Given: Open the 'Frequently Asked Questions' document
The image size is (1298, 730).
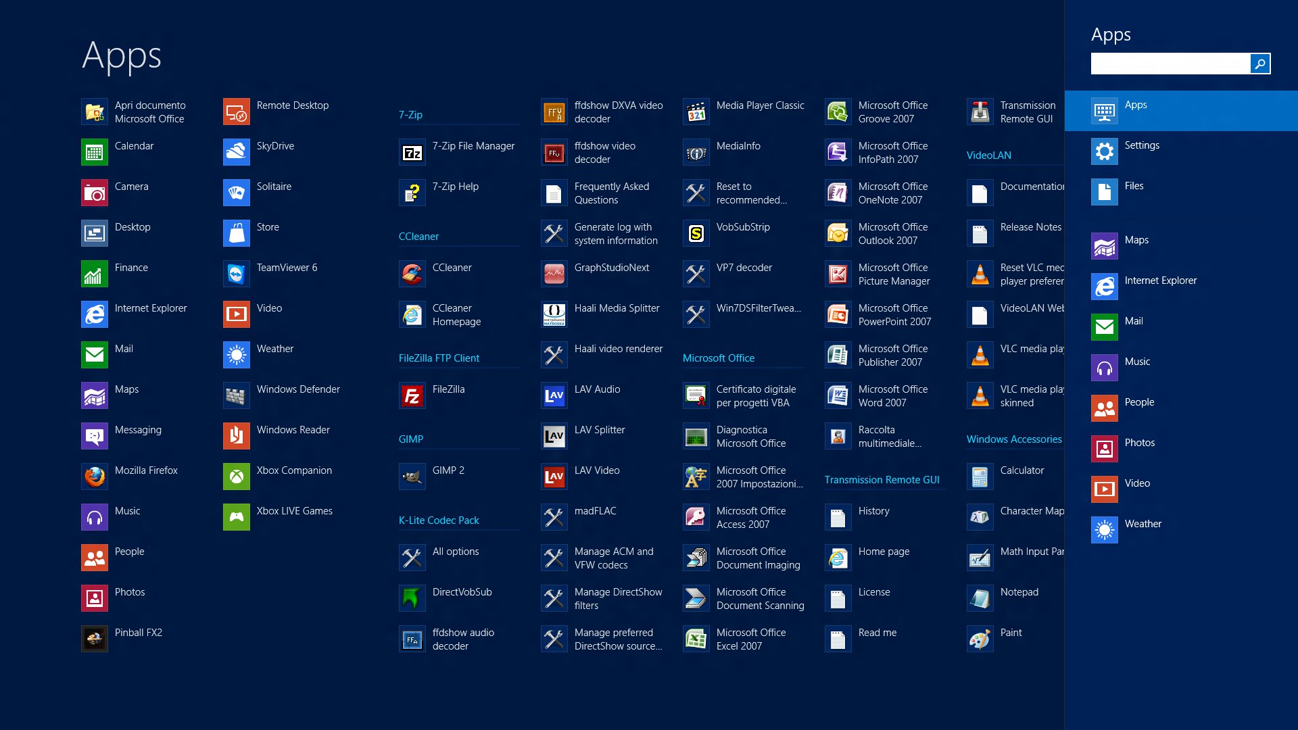Looking at the screenshot, I should click(602, 193).
